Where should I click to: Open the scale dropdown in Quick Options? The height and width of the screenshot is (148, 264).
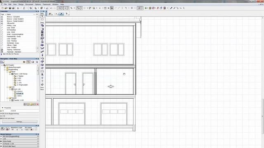(x=20, y=139)
